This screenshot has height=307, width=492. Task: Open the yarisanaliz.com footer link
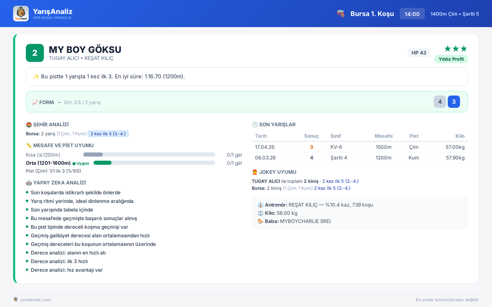pos(35,300)
